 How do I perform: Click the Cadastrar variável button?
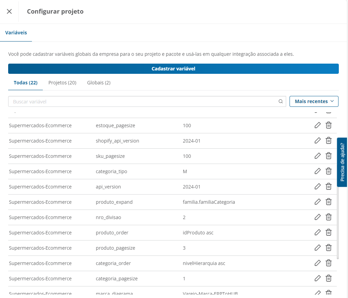tap(173, 69)
